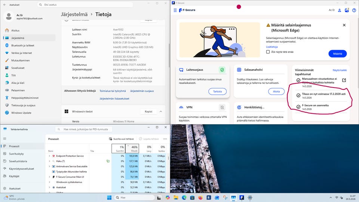359x202 pixels.
Task: Open the F-Secure hamburger menu
Action: click(x=175, y=10)
